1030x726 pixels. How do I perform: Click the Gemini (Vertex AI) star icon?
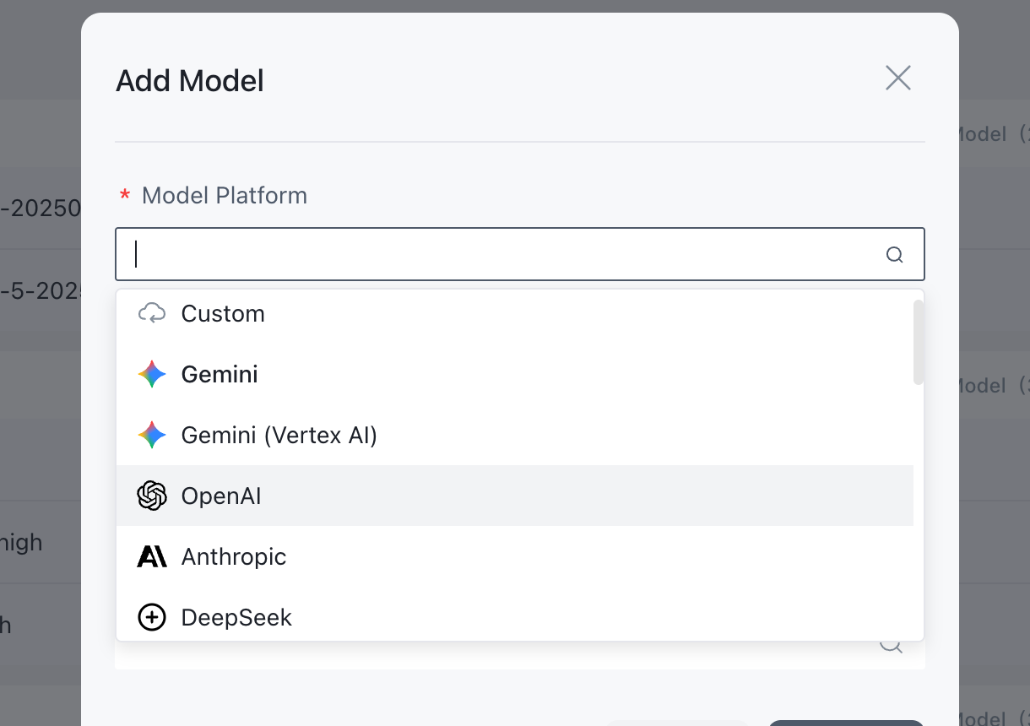(152, 435)
